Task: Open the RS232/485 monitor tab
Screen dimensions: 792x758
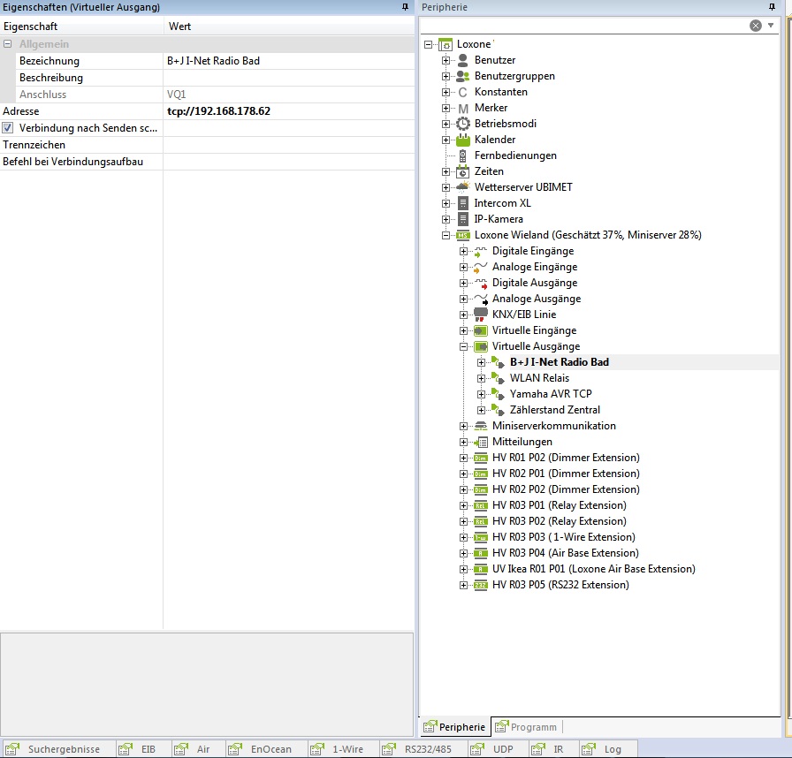Action: coord(423,749)
